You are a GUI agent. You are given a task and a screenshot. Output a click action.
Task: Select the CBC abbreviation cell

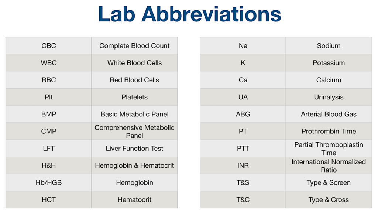(49, 45)
